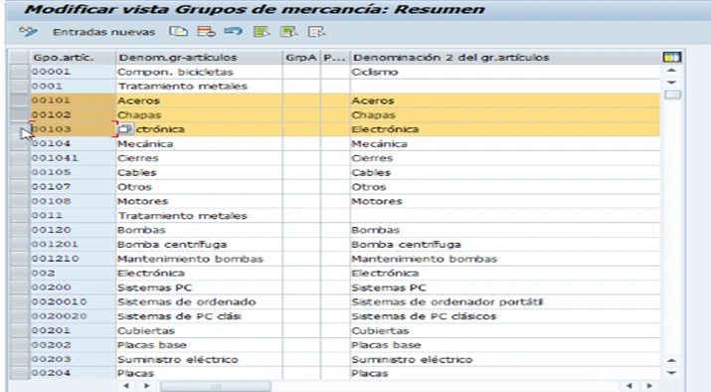Click code cell 00201

(73, 330)
